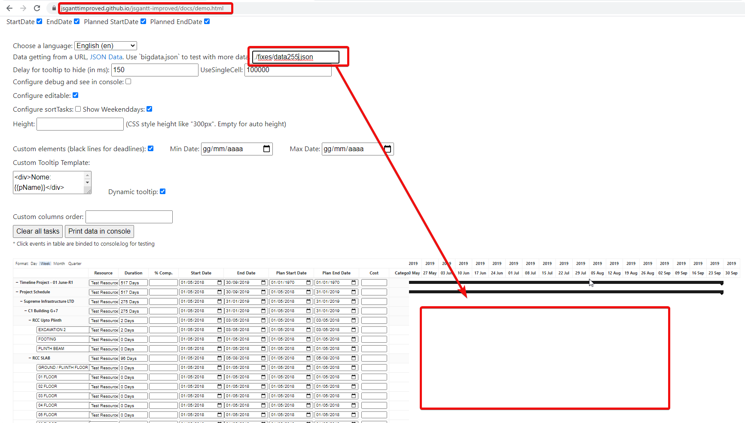
Task: Open the Max Date calendar picker
Action: tap(387, 149)
